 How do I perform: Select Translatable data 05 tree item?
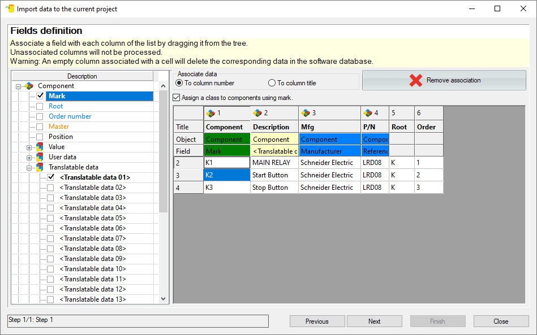pos(93,218)
